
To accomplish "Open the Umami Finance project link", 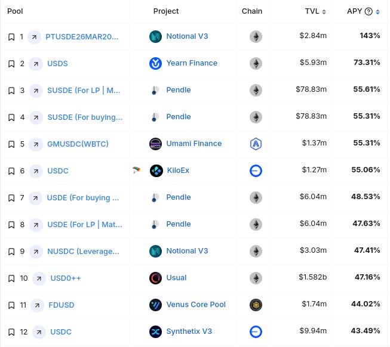I will [194, 144].
